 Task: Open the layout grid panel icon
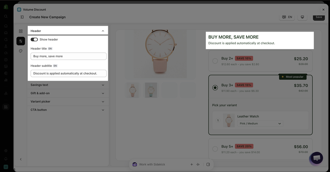click(21, 31)
